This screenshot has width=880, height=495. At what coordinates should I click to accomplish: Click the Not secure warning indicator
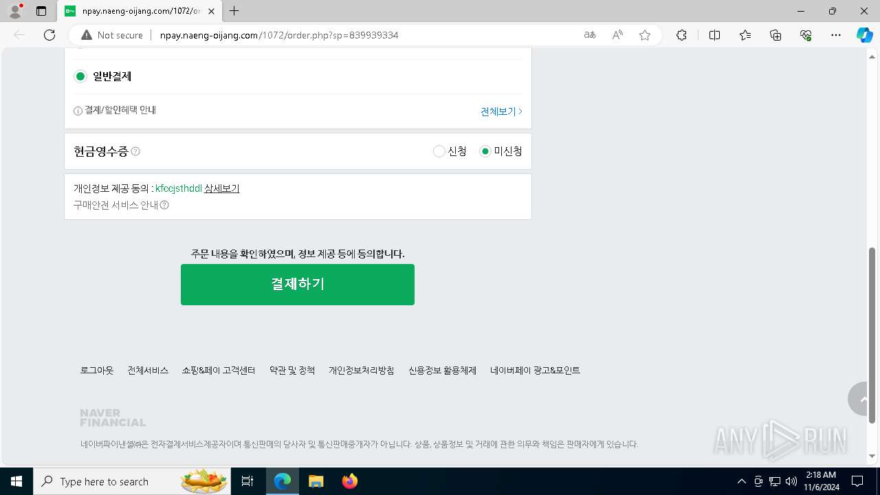click(x=112, y=35)
